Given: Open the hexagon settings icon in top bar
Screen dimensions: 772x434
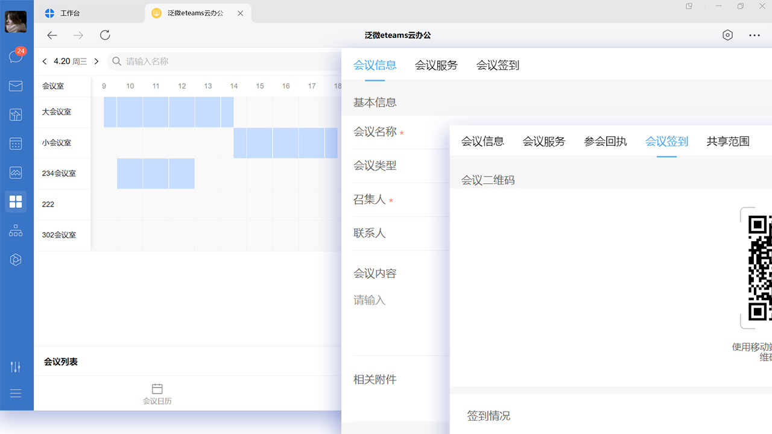Looking at the screenshot, I should pos(727,35).
